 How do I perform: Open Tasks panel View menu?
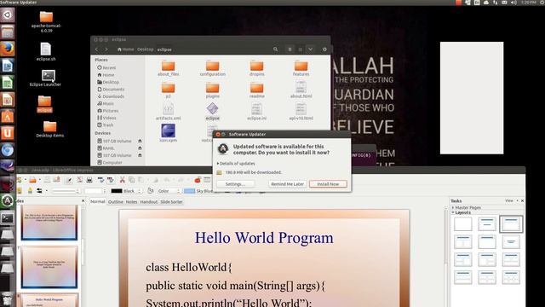pyautogui.click(x=511, y=201)
